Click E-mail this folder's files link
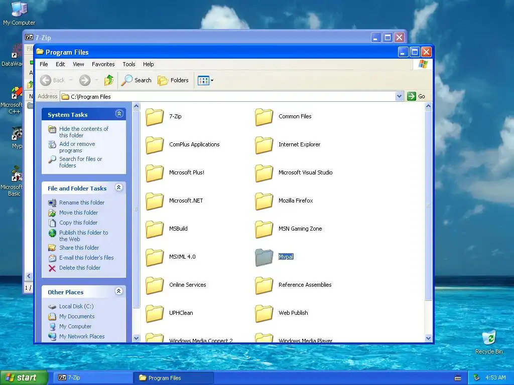The image size is (514, 385). coord(86,258)
